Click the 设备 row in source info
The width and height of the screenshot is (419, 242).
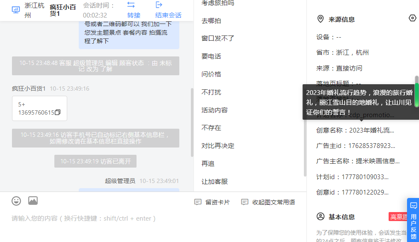tap(329, 37)
